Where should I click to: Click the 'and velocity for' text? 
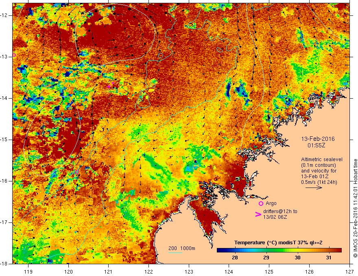click(x=319, y=171)
